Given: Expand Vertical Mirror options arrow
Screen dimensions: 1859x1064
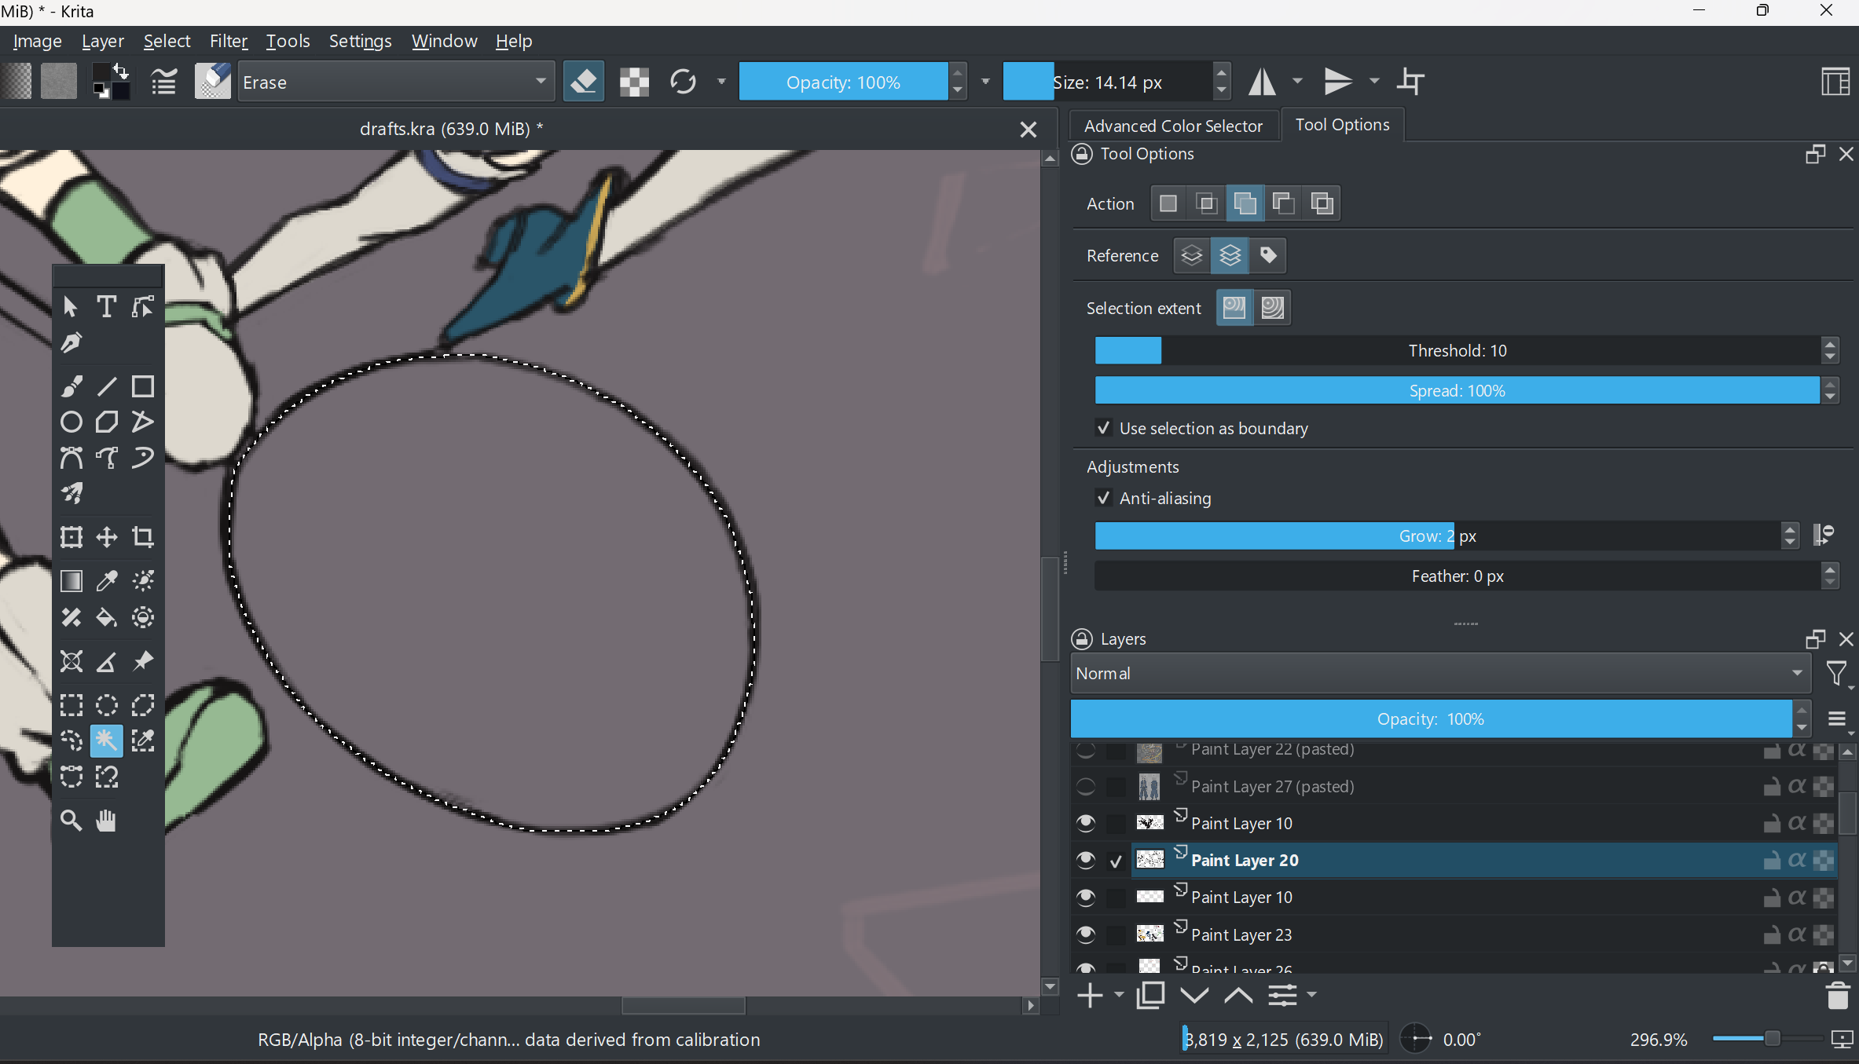Looking at the screenshot, I should click(1373, 82).
